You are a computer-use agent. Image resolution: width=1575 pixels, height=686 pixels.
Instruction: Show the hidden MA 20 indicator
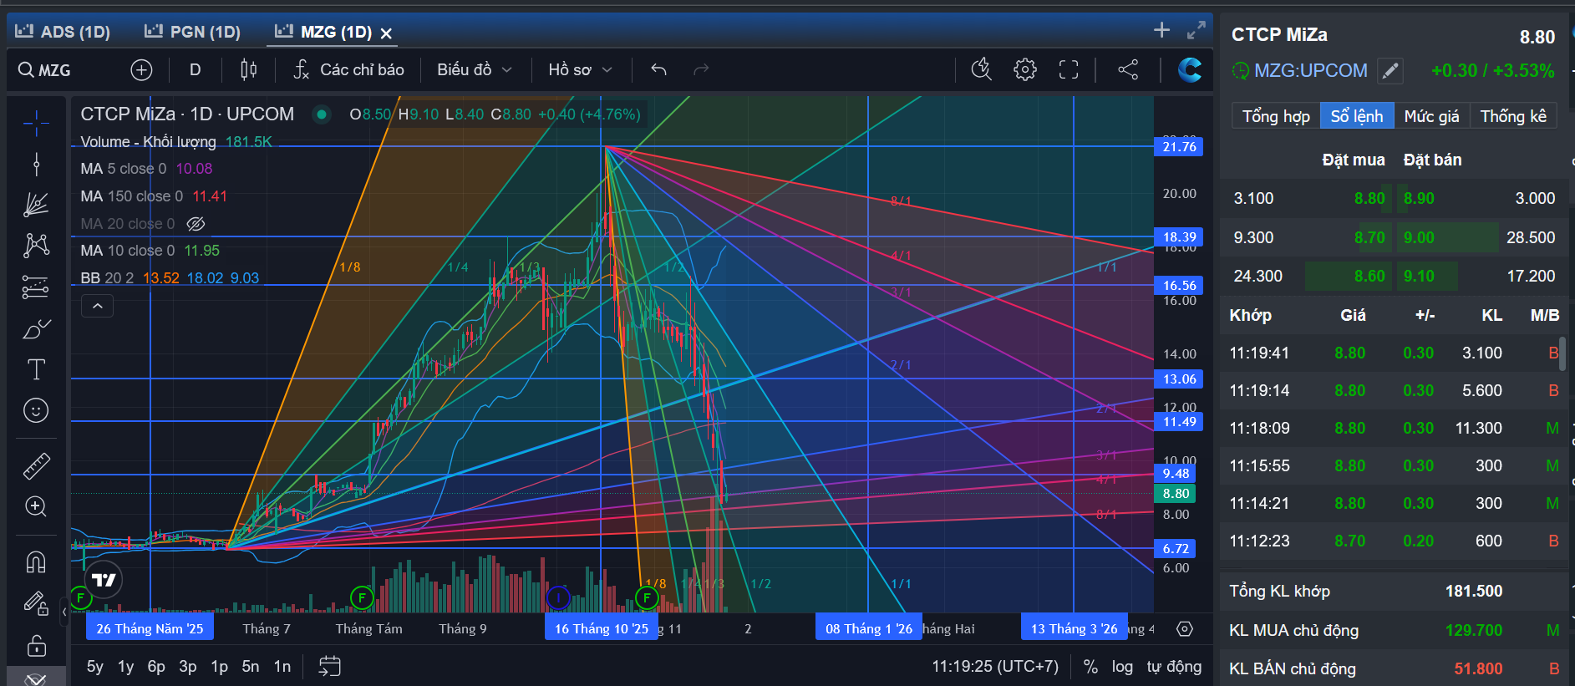[196, 224]
